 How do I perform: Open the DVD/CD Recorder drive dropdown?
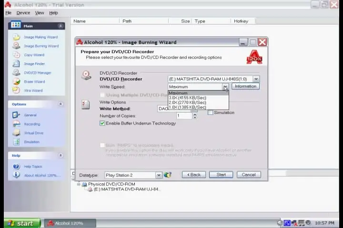(256, 79)
